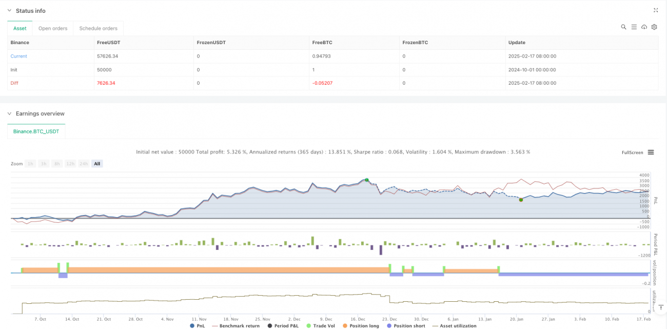
Task: Click the cloud download icon
Action: 644,27
